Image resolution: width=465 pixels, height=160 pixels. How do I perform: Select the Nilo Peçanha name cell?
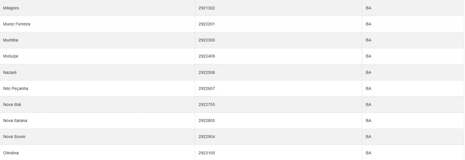[x=15, y=88]
